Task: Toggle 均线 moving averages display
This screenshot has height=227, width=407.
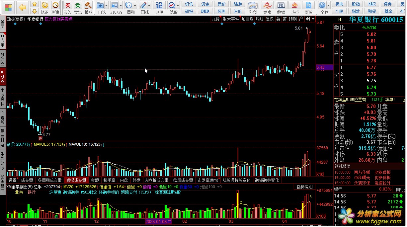Action: coord(259,19)
